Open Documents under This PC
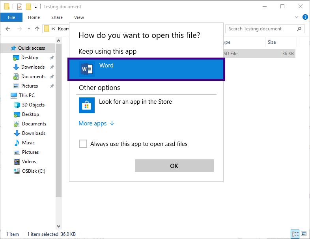 tap(34, 124)
